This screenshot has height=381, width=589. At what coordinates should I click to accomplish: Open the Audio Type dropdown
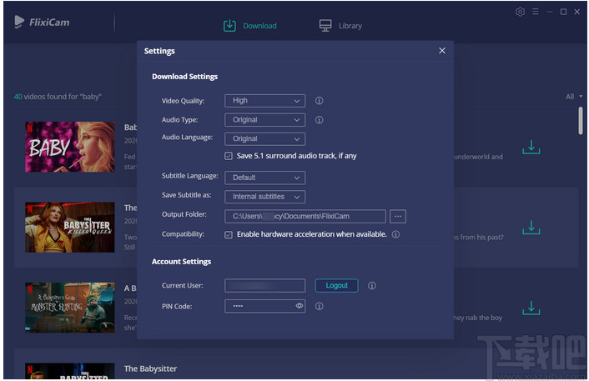[x=264, y=120]
